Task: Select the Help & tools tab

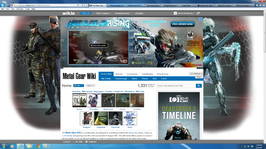Action: 163,74
